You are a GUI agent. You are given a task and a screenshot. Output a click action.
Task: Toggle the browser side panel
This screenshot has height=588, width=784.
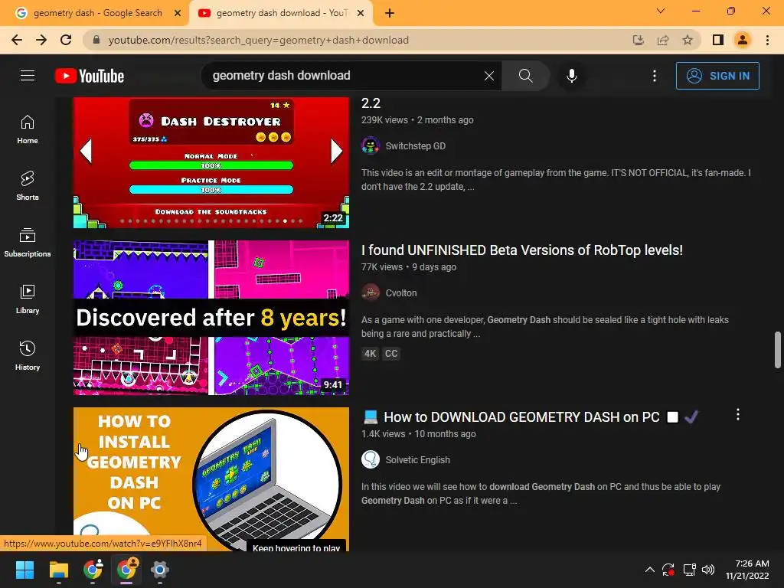point(718,40)
